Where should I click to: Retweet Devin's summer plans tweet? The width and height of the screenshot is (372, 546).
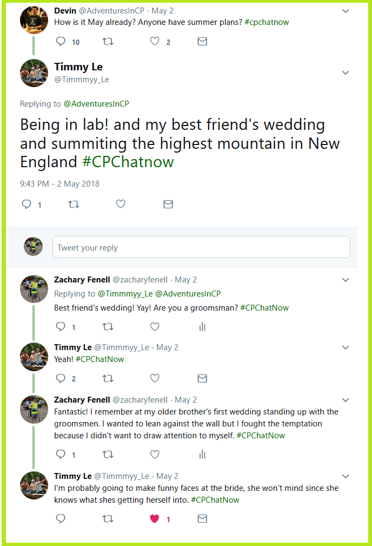coord(108,42)
